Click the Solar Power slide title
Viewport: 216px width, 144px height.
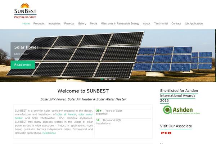[x=26, y=47]
